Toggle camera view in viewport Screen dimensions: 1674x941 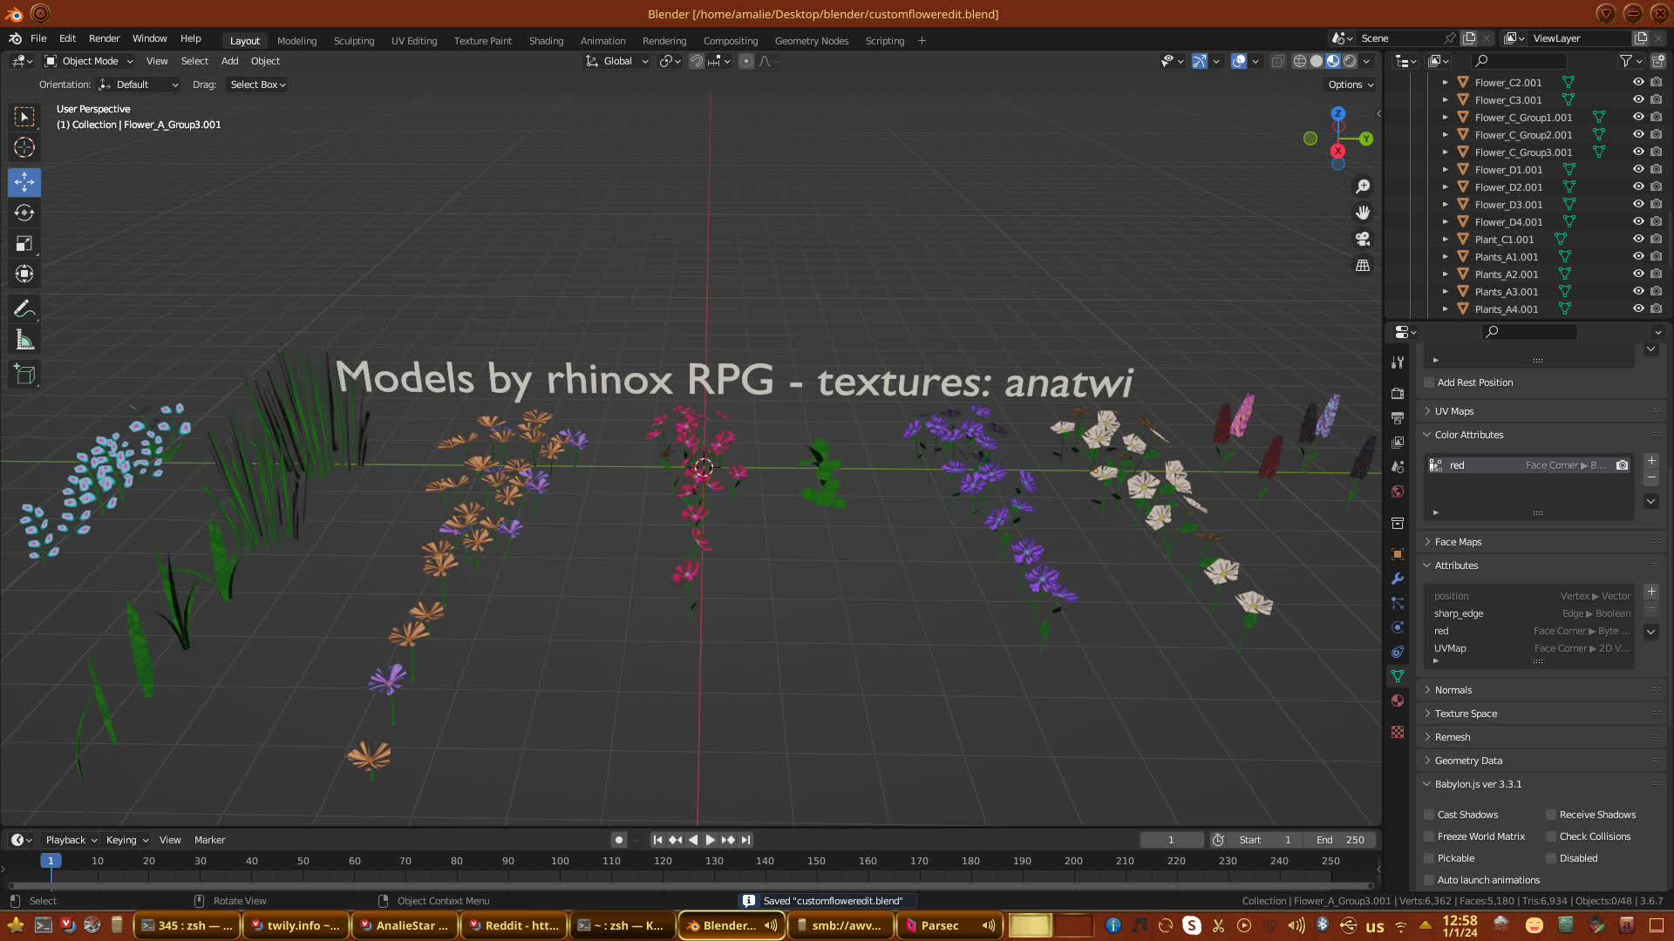pyautogui.click(x=1363, y=239)
